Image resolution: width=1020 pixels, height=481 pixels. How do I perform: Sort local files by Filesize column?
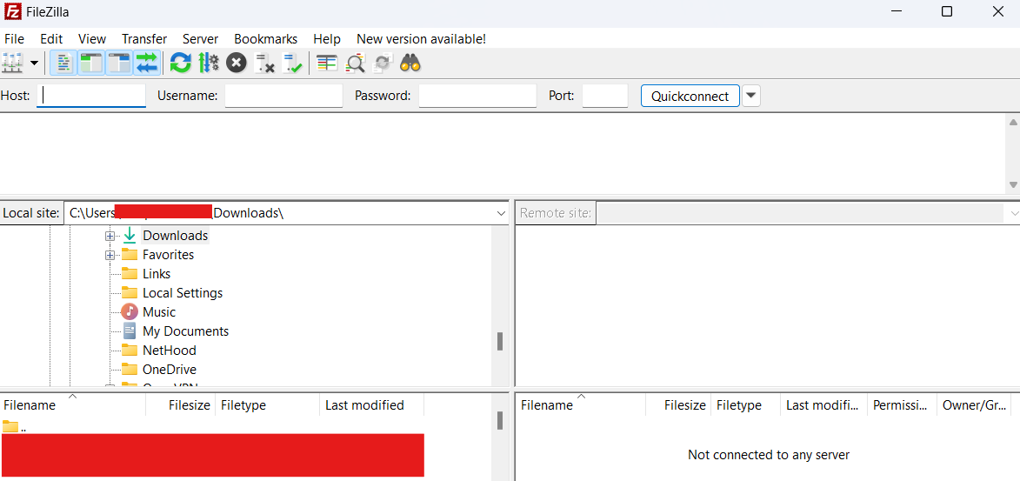click(x=180, y=404)
